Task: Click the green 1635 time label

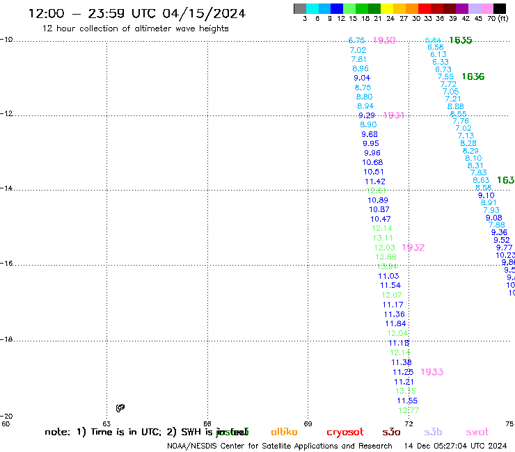Action: pyautogui.click(x=461, y=40)
